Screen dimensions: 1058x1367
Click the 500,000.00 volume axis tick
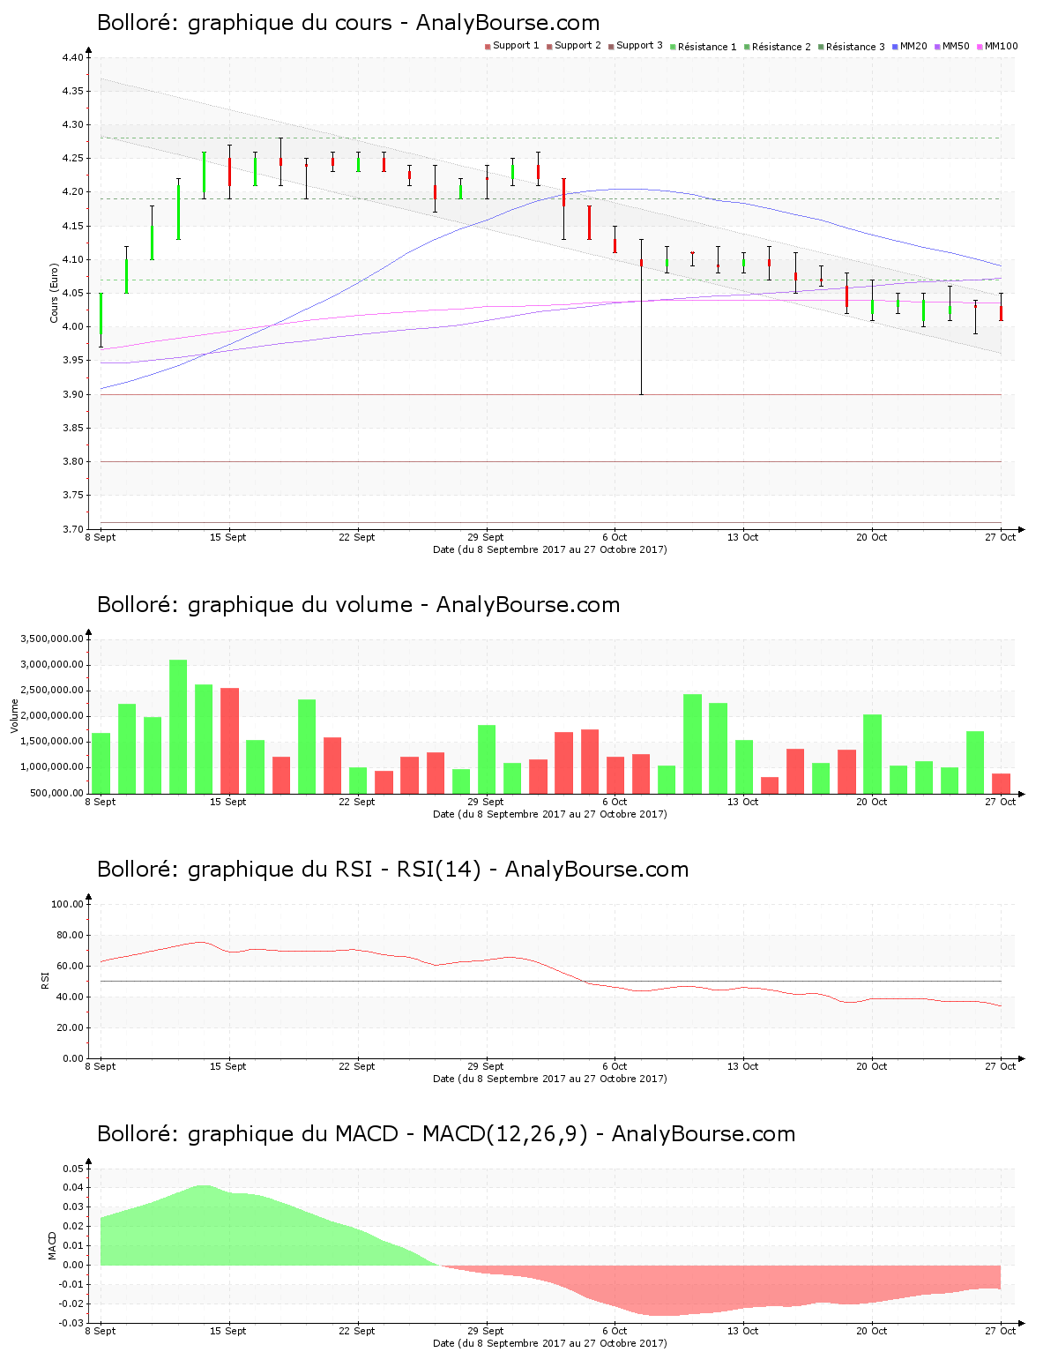coord(56,793)
